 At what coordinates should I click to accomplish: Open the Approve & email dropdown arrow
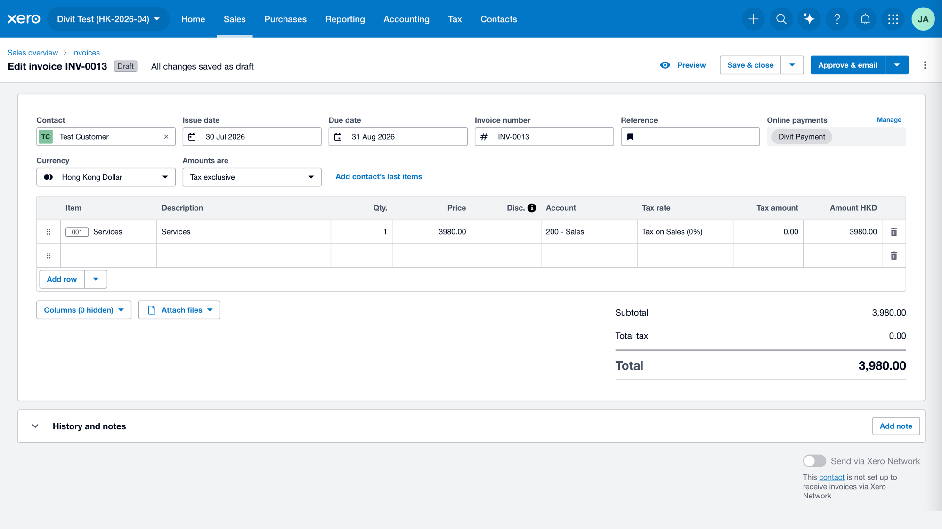click(x=897, y=65)
